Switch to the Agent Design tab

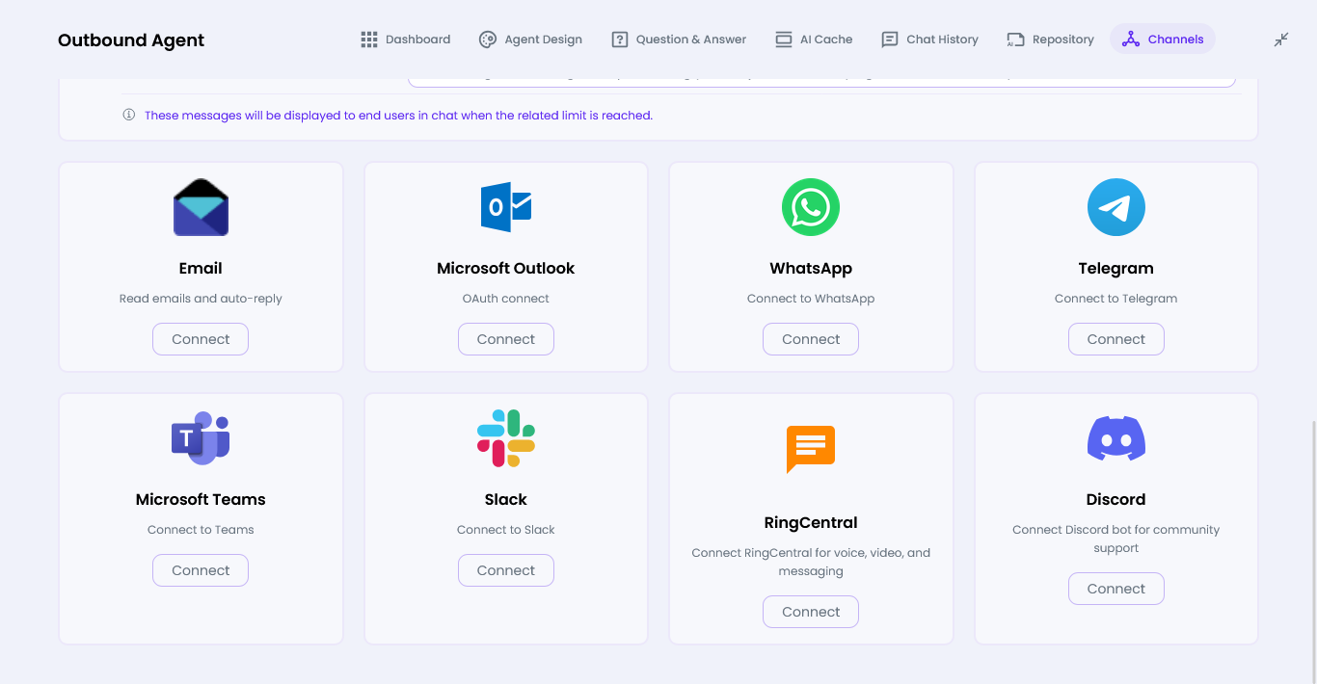pos(531,39)
